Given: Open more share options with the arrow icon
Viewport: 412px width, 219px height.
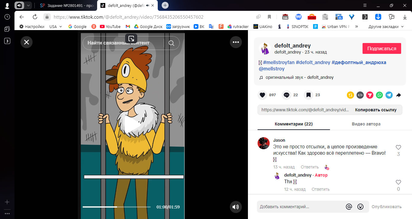Looking at the screenshot, I should (x=398, y=95).
